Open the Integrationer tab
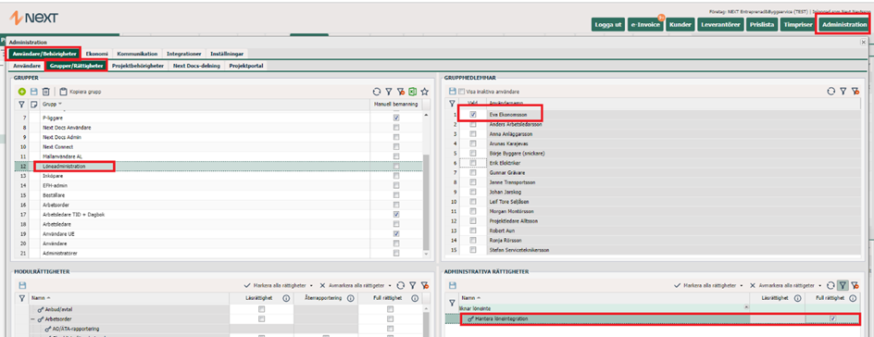The image size is (874, 337). point(184,54)
